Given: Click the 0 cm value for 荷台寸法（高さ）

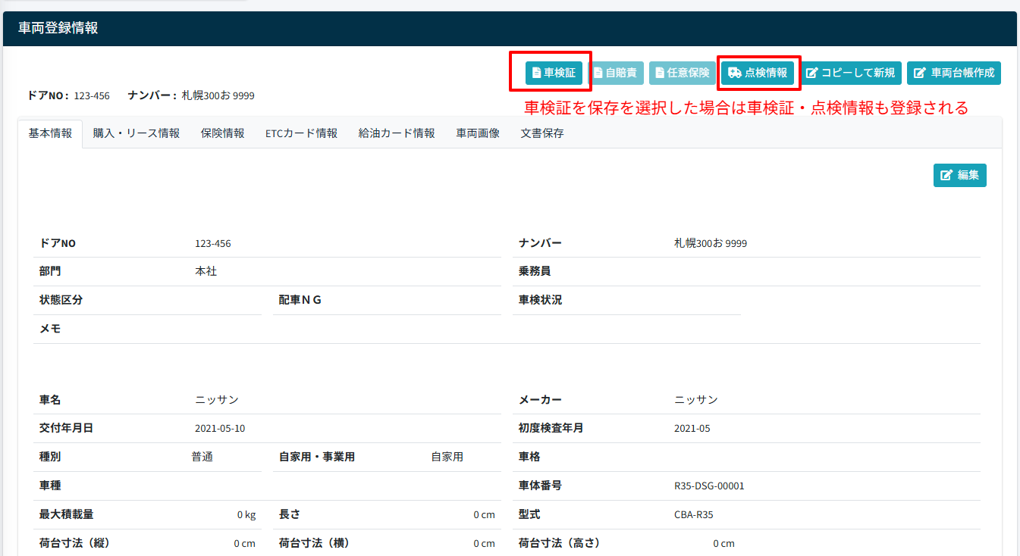Looking at the screenshot, I should pyautogui.click(x=724, y=544).
